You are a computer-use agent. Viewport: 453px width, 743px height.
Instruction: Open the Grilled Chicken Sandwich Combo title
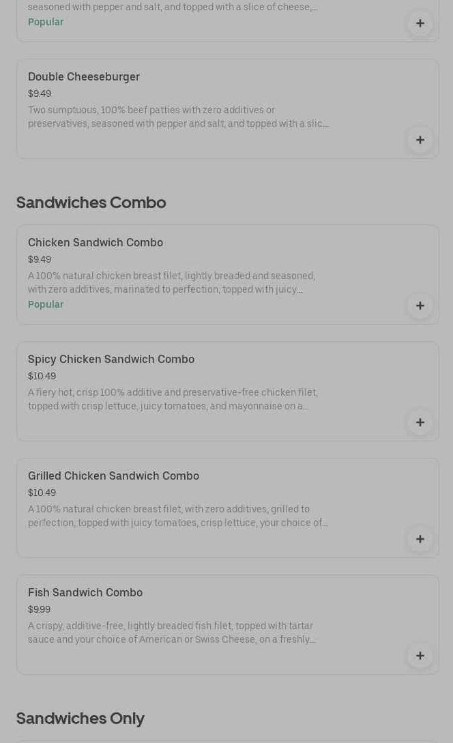(113, 476)
